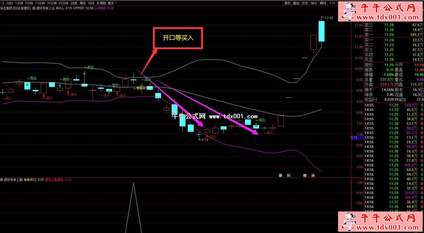This screenshot has width=424, height=233.
Task: Click the 内盘 115.3万 value
Action: 417,84
